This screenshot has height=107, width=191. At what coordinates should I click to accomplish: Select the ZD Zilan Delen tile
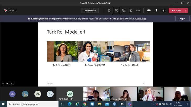pyautogui.click(x=70, y=94)
